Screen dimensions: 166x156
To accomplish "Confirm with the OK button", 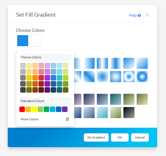I will [x=120, y=137].
